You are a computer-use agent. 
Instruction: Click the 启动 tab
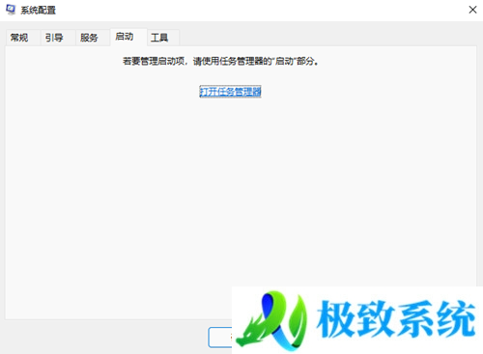(128, 37)
